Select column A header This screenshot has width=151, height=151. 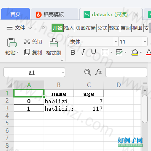[29, 85]
